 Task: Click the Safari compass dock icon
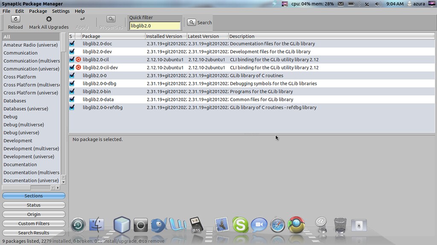pos(277,225)
